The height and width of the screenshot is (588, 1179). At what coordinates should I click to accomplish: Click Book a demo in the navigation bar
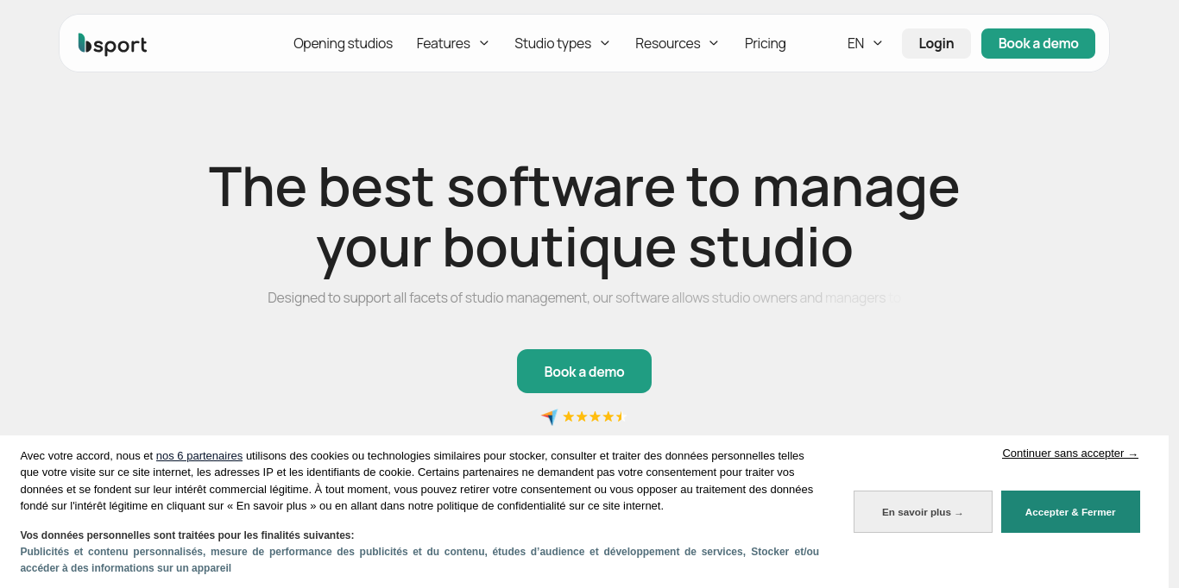click(x=1037, y=43)
